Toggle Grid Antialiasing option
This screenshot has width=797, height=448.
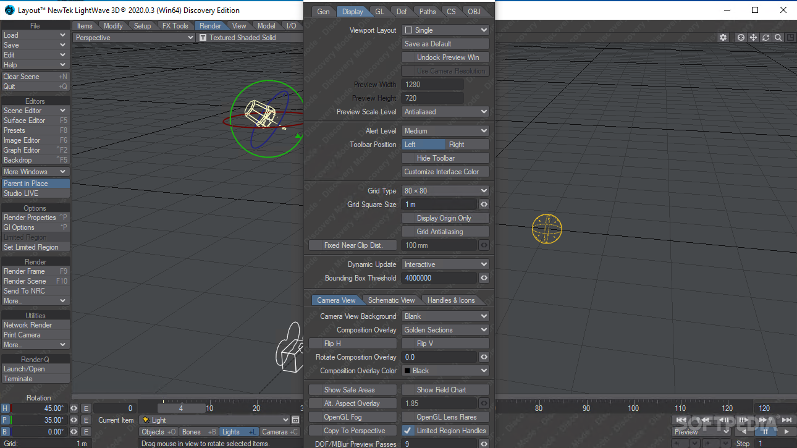[445, 232]
